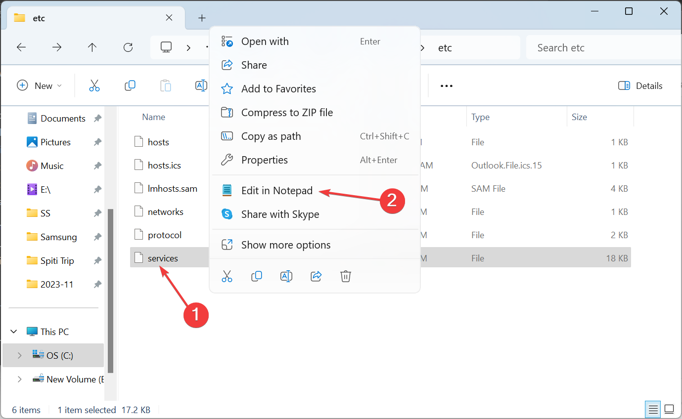Select OS (C:) in the navigation pane

click(53, 355)
